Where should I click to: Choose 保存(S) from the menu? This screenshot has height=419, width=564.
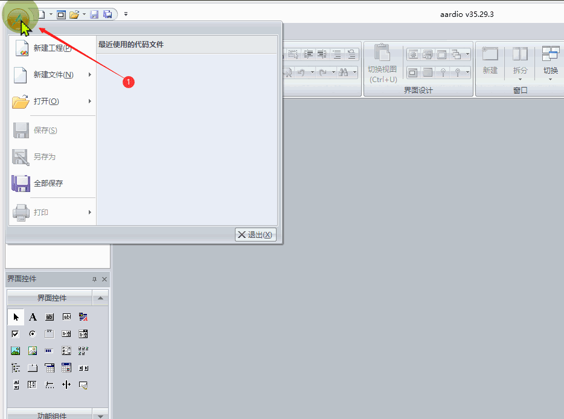[x=52, y=130]
